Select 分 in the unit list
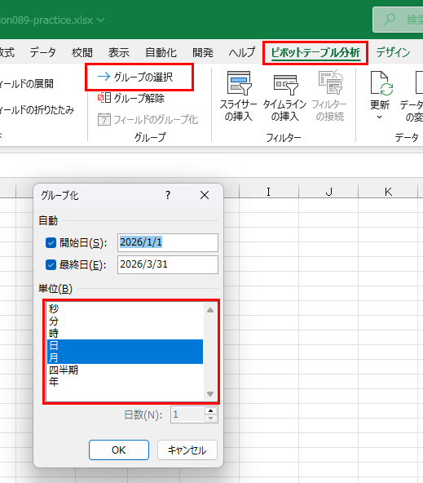The width and height of the screenshot is (423, 483). tap(125, 321)
